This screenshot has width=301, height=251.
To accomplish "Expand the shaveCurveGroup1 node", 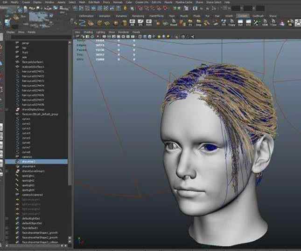I will 7,171.
